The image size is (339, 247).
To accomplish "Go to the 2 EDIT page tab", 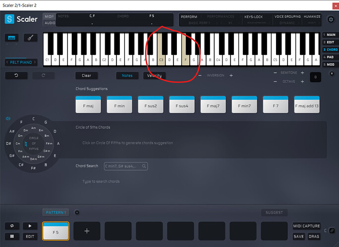I will click(330, 42).
